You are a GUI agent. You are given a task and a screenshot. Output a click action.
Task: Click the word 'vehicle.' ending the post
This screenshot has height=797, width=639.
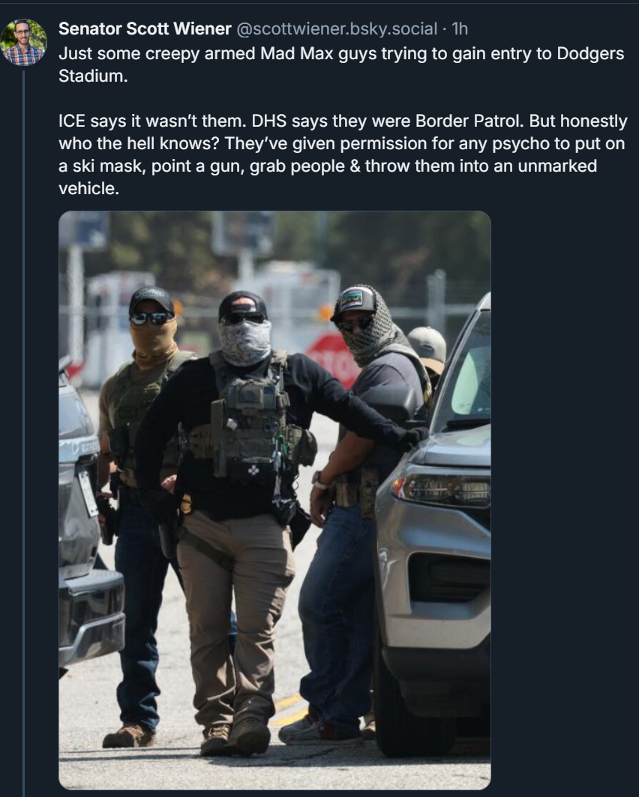[x=88, y=189]
